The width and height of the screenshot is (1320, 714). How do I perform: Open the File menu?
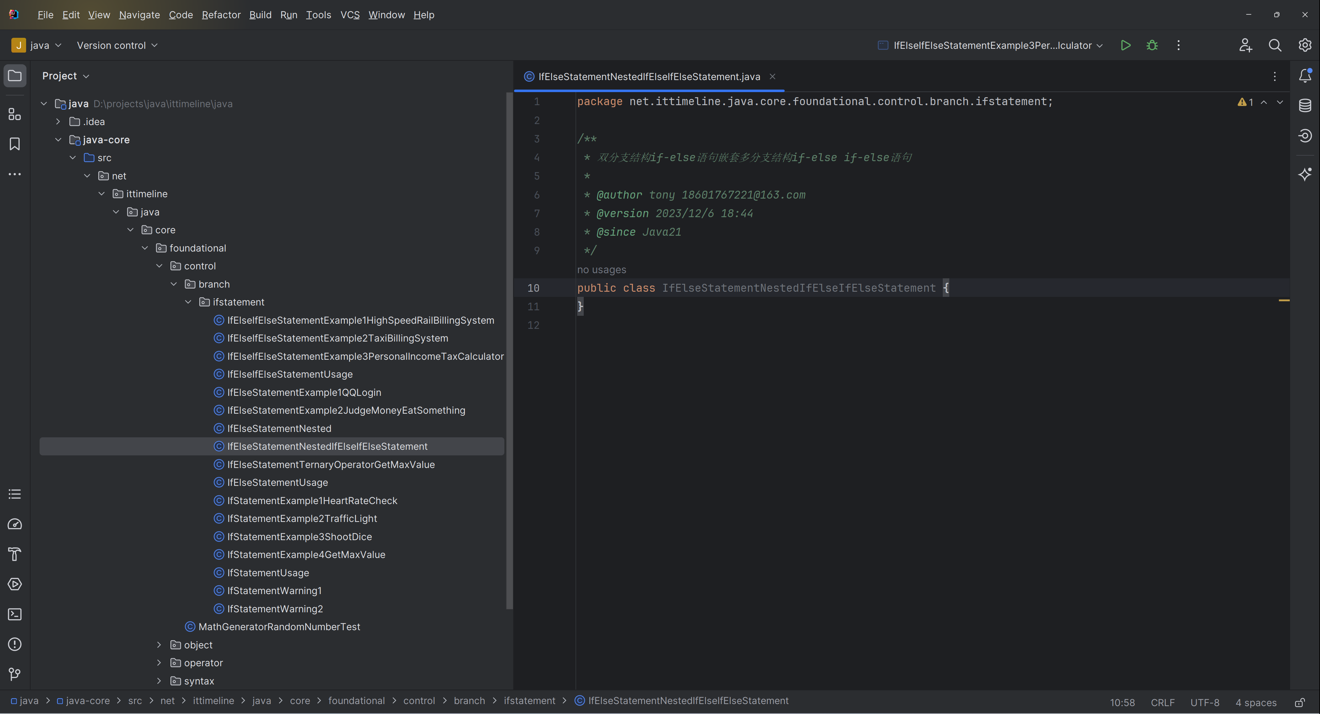(x=45, y=15)
